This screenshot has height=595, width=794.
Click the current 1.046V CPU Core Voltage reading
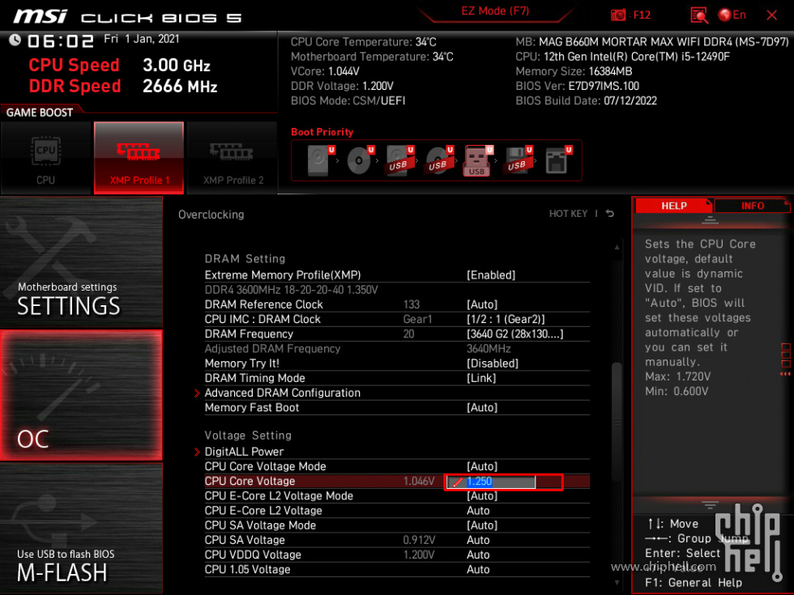(419, 481)
